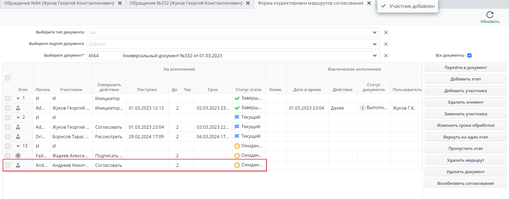This screenshot has width=509, height=199.
Task: Click the role icon in Фадеев row
Action: point(18,156)
